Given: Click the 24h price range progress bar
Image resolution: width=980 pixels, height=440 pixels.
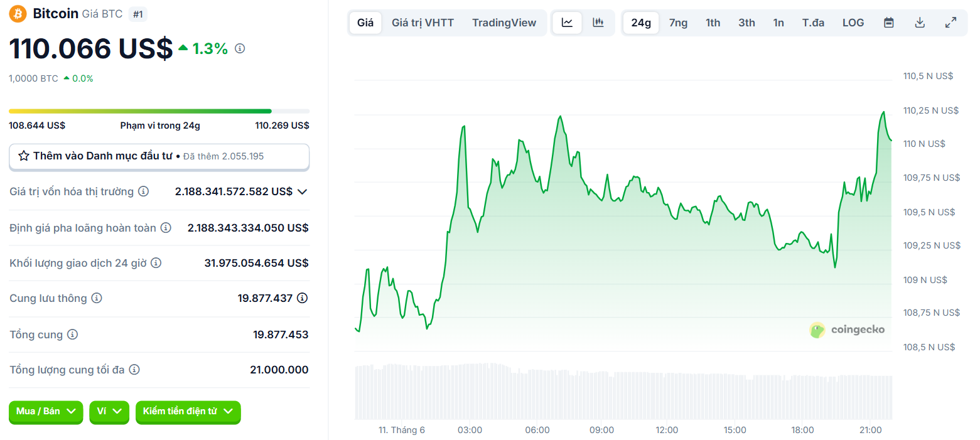Looking at the screenshot, I should 159,111.
